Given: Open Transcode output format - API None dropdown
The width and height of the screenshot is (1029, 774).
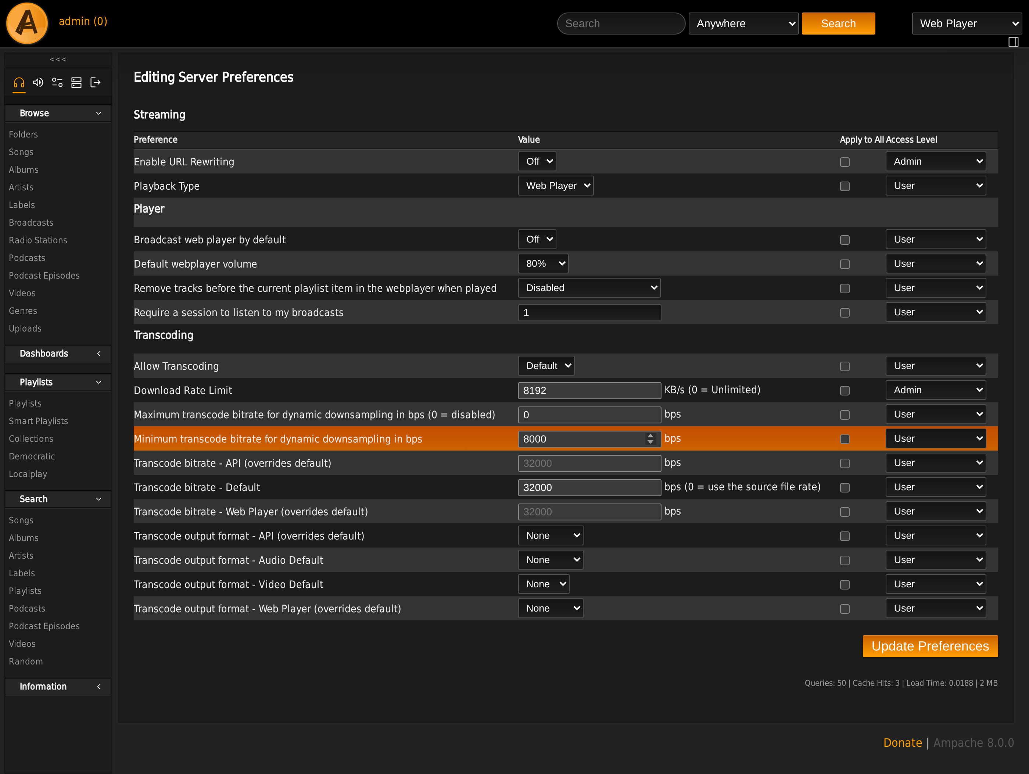Looking at the screenshot, I should point(551,536).
